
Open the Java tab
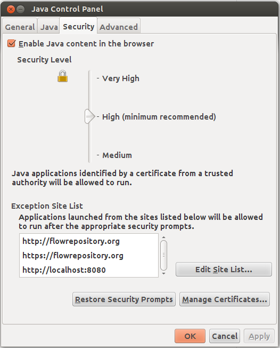click(x=49, y=27)
